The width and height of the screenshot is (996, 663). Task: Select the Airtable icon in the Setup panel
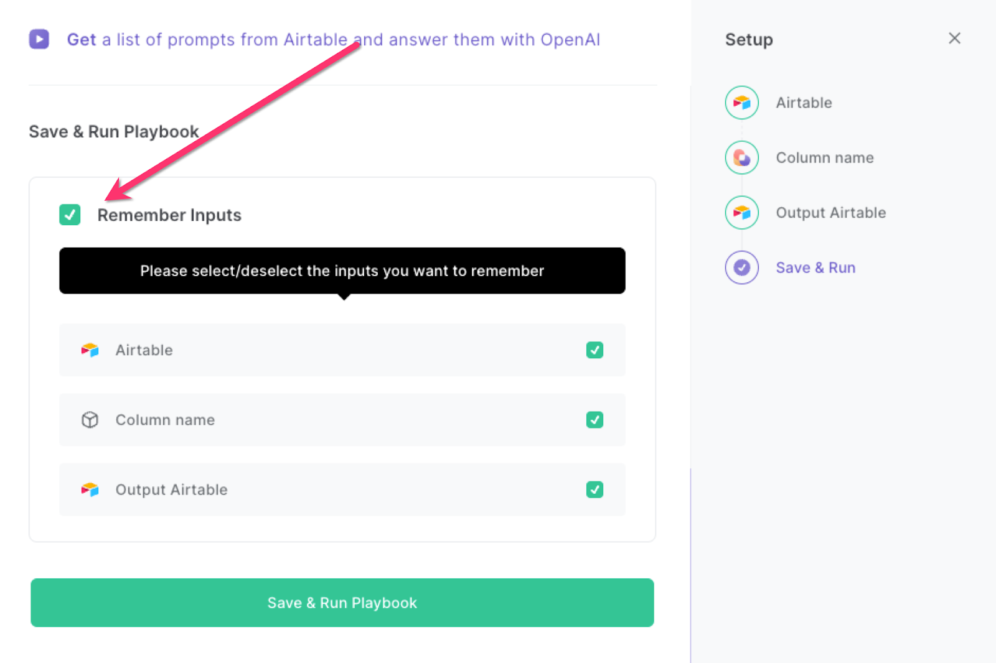pos(741,103)
